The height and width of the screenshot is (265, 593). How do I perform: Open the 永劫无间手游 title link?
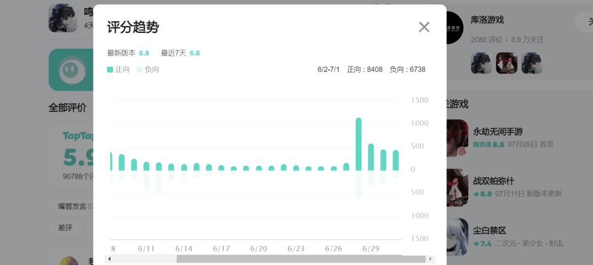tap(497, 132)
